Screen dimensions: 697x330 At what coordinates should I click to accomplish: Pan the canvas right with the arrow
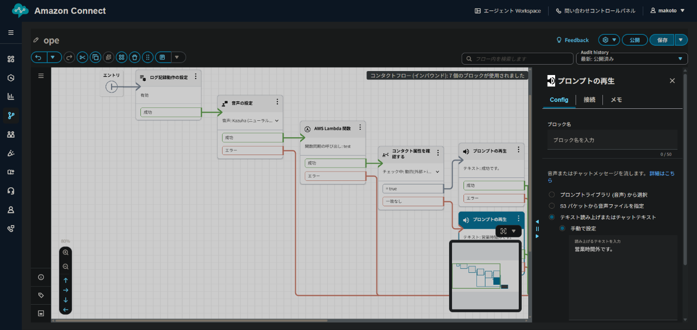(66, 290)
